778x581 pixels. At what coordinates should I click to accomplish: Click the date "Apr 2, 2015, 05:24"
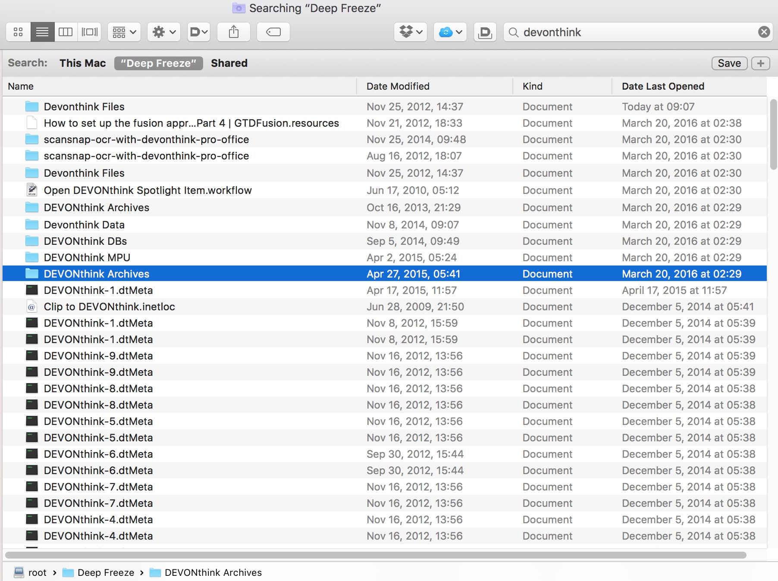point(412,257)
